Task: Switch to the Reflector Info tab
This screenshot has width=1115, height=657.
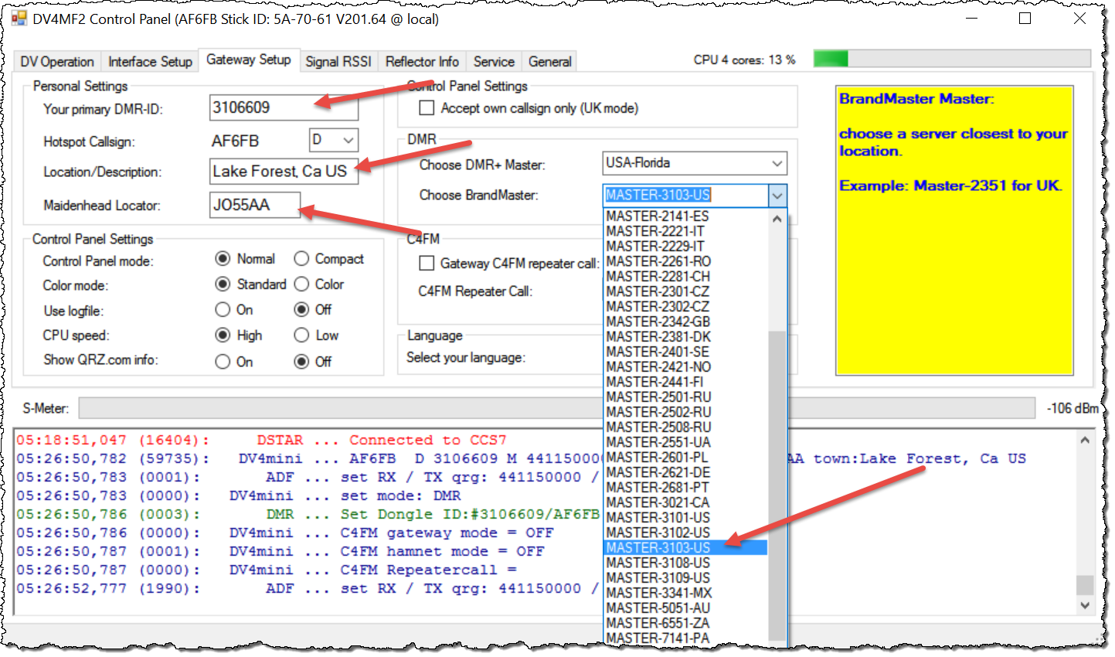Action: (x=422, y=62)
